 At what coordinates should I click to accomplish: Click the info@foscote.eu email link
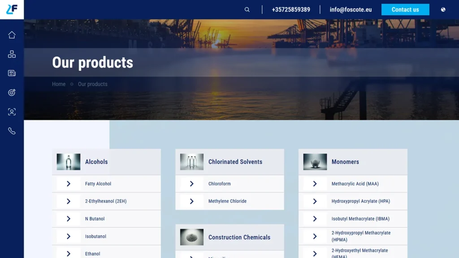point(351,10)
